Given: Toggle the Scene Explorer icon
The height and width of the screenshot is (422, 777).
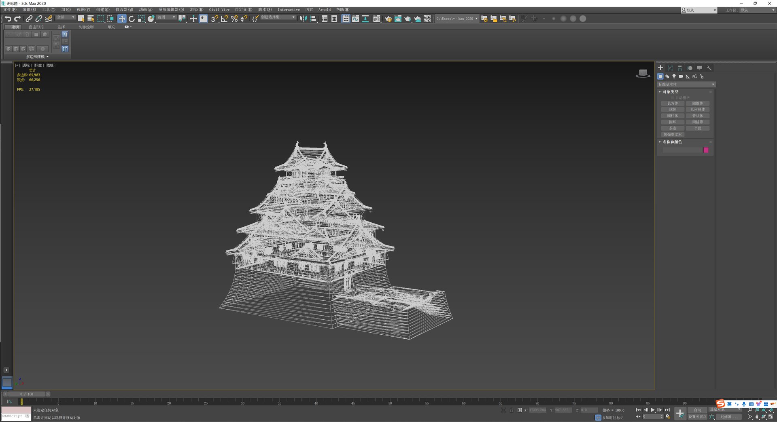Looking at the screenshot, I should pyautogui.click(x=325, y=19).
